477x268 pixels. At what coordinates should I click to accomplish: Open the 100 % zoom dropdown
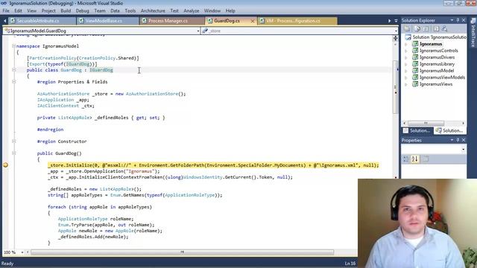tap(22, 252)
